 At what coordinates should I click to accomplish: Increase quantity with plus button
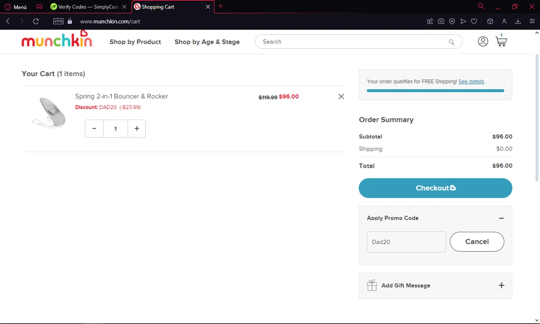click(x=137, y=129)
